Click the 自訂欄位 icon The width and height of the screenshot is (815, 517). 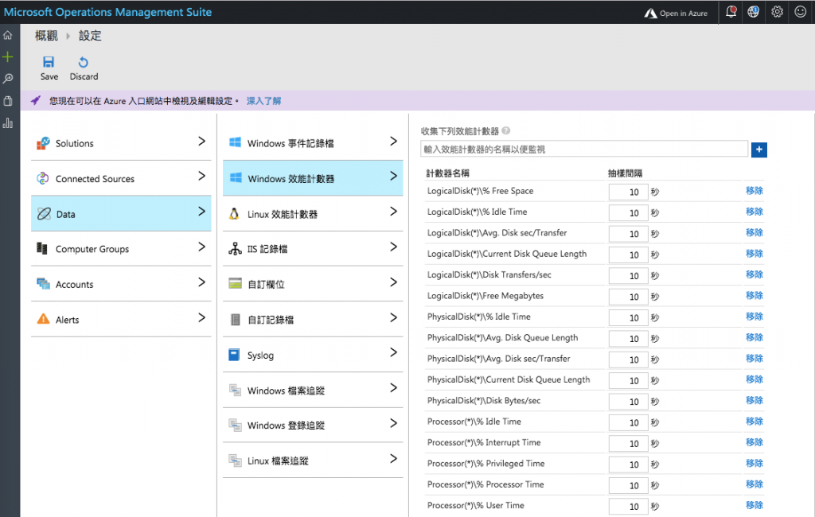click(235, 284)
